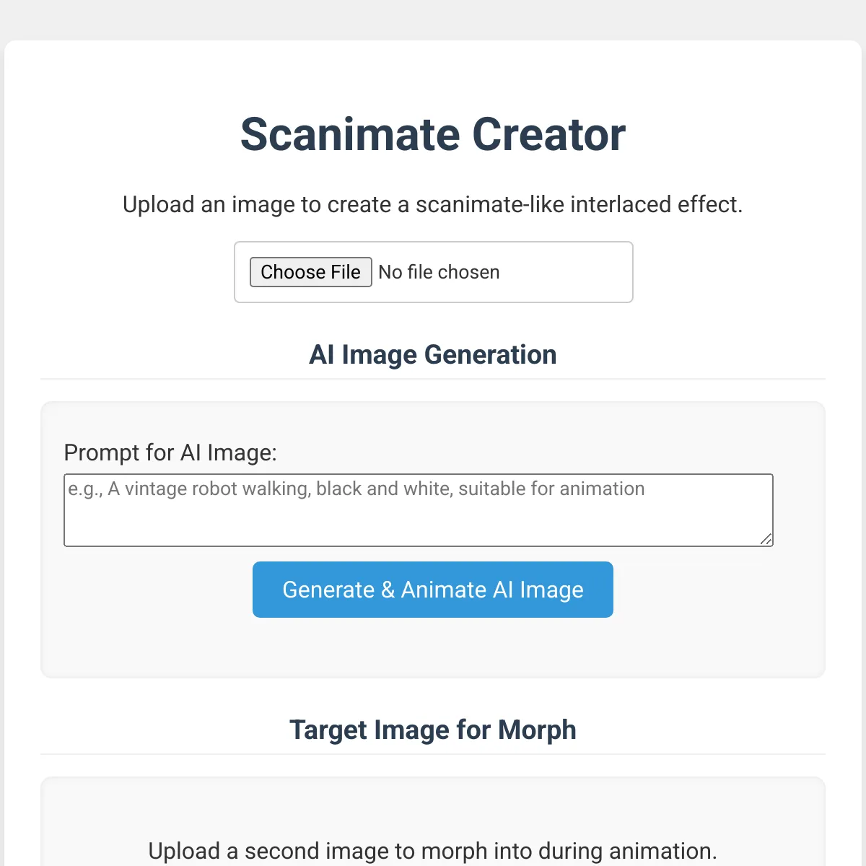Select the AI Image Generation heading

433,354
